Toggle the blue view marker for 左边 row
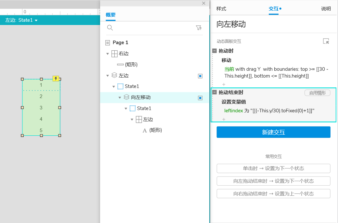 [200, 76]
